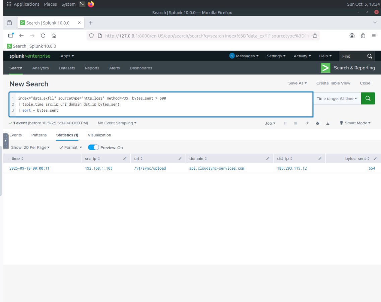Open Messages dropdown
The width and height of the screenshot is (381, 302).
click(244, 56)
